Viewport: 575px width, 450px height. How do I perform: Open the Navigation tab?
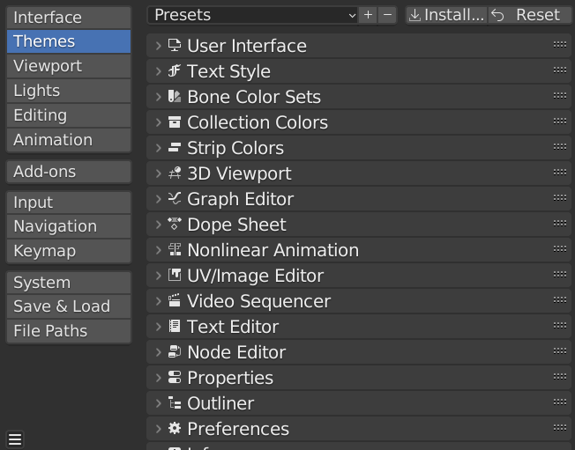[x=69, y=226]
